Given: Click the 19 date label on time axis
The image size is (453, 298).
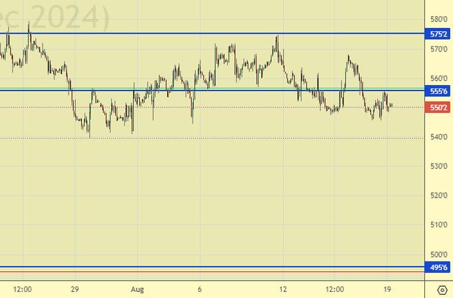Looking at the screenshot, I should click(387, 290).
